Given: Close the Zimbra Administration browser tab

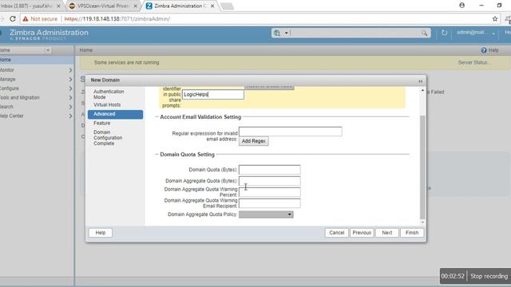Looking at the screenshot, I should coord(212,6).
